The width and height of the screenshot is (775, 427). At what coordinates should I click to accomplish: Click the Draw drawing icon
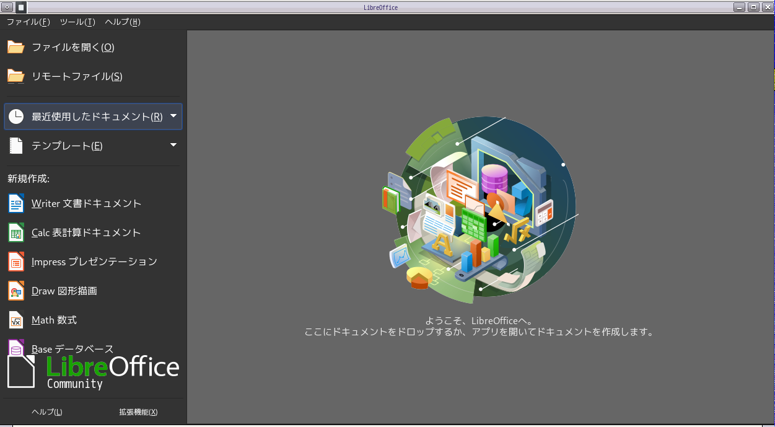tap(15, 291)
